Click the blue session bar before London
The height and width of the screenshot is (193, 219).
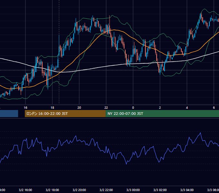(9, 114)
